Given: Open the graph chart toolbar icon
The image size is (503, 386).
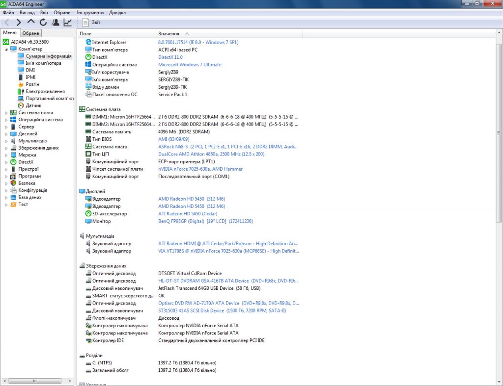Looking at the screenshot, I should pyautogui.click(x=68, y=22).
